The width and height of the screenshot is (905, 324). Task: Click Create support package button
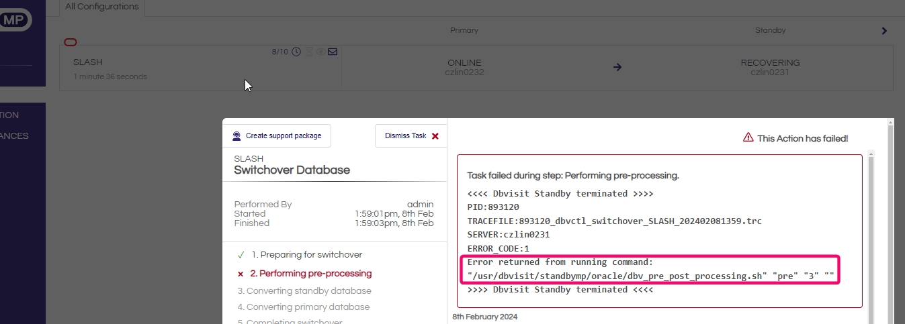277,136
